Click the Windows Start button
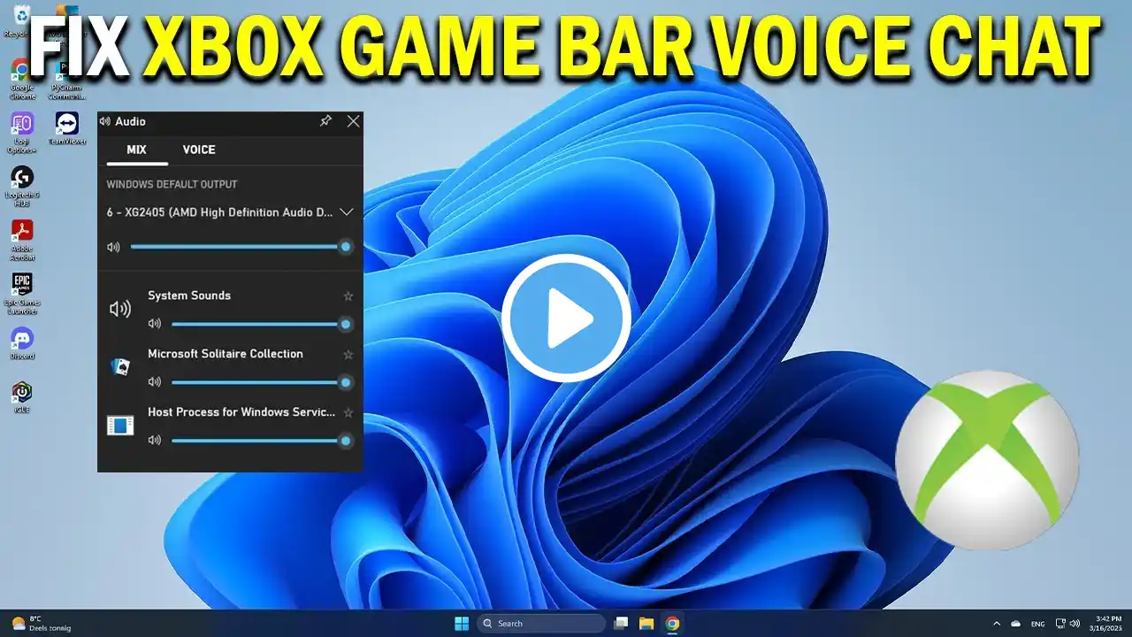 tap(462, 623)
